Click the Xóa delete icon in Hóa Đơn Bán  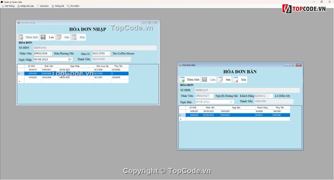coord(236,80)
